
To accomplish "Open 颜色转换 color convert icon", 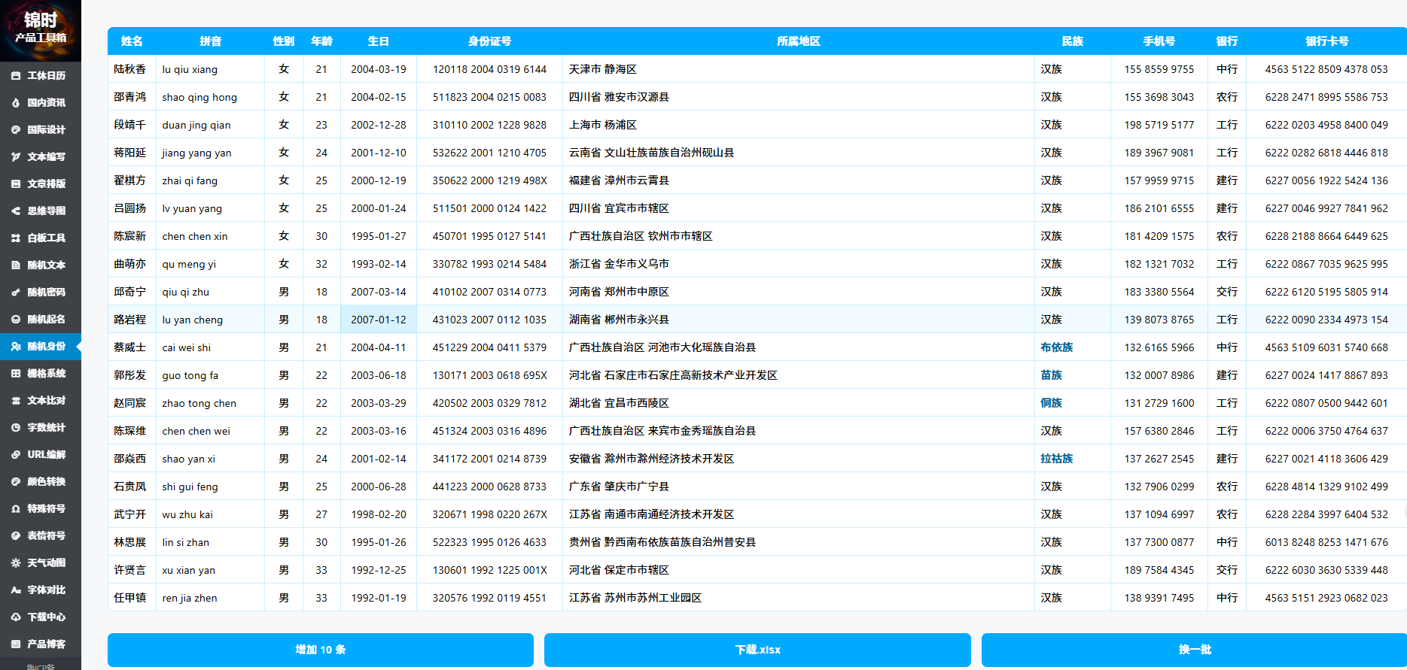I will pos(16,482).
